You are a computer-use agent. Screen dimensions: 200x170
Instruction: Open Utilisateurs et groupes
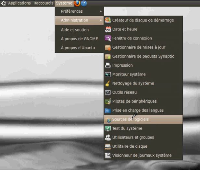[x=143, y=137]
